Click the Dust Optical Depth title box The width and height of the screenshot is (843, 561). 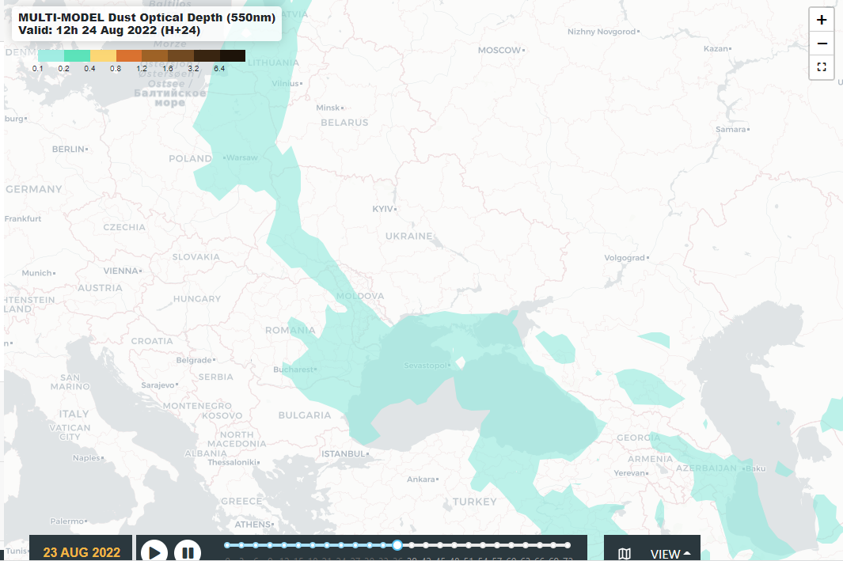coord(146,24)
